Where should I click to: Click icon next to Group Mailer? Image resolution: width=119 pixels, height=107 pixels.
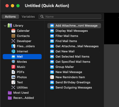coord(52,67)
